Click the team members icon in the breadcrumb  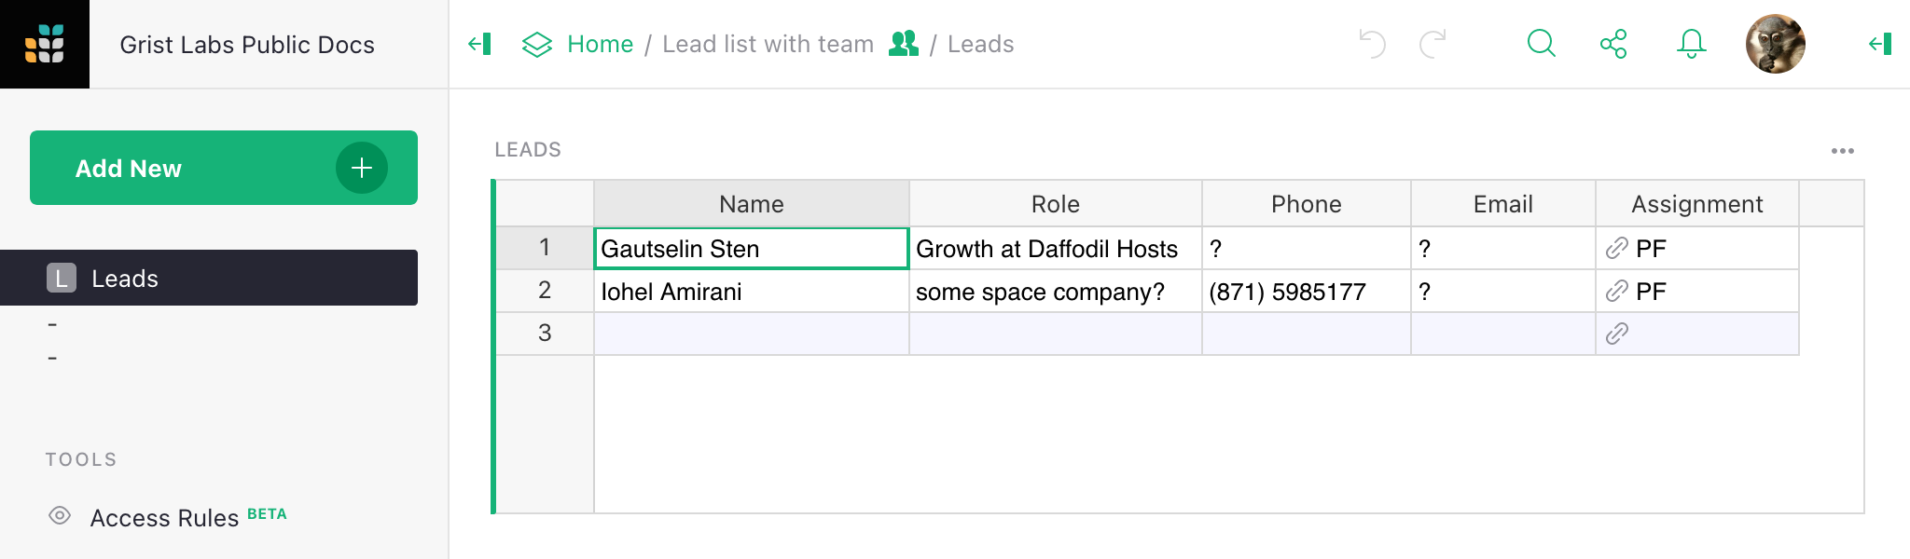tap(903, 43)
